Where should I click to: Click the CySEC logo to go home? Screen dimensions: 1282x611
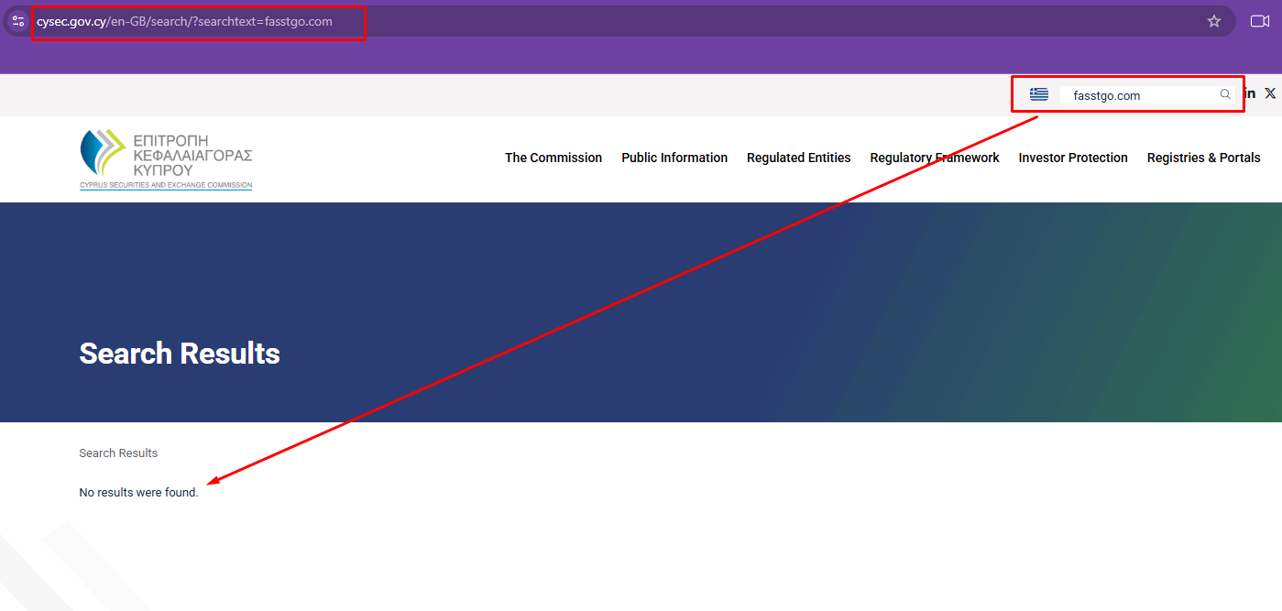[166, 159]
